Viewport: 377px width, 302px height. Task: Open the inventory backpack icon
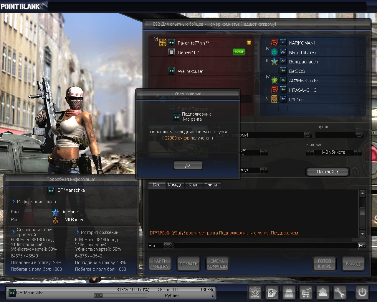point(289,293)
